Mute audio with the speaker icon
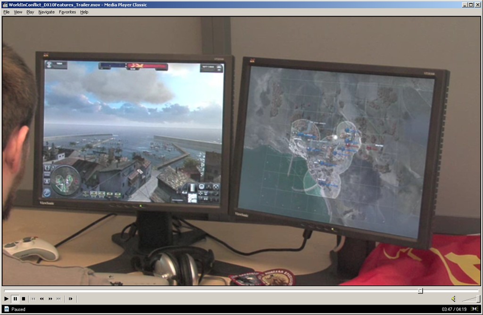Image resolution: width=483 pixels, height=315 pixels. 454,298
